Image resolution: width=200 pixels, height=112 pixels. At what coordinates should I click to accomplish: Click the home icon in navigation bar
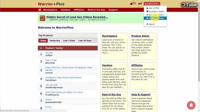pos(40,10)
